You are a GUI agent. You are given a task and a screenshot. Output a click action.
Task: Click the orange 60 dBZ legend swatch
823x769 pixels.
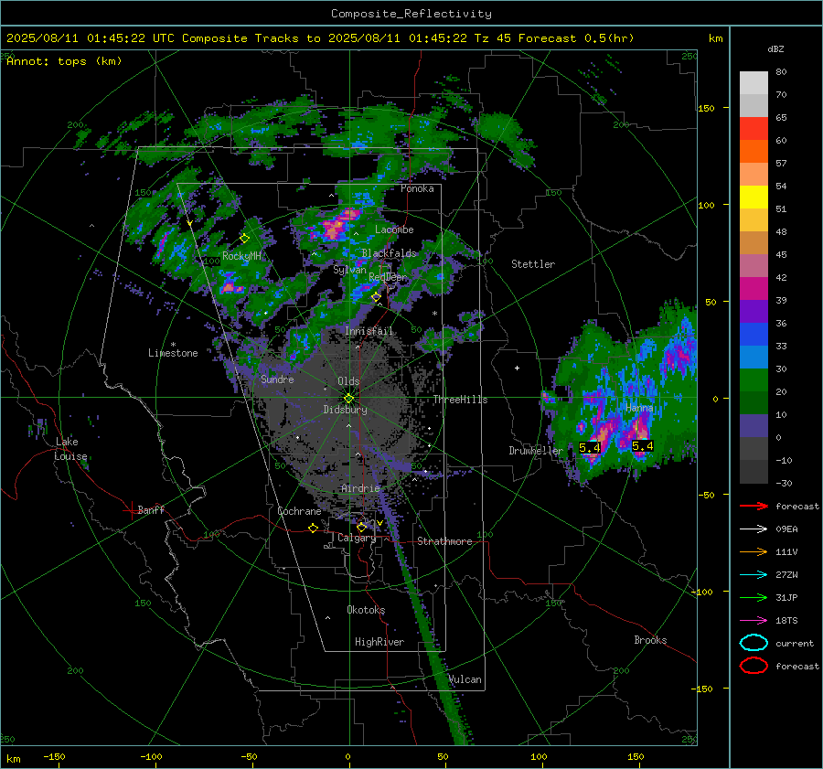tap(754, 151)
